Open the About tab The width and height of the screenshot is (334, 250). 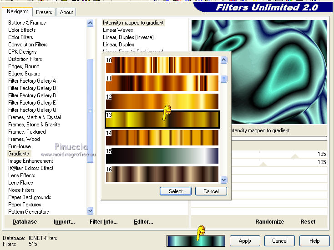click(66, 12)
